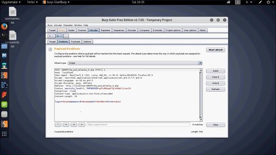The image size is (276, 155).
Task: Switch to the main Target tab
Action: [52, 30]
